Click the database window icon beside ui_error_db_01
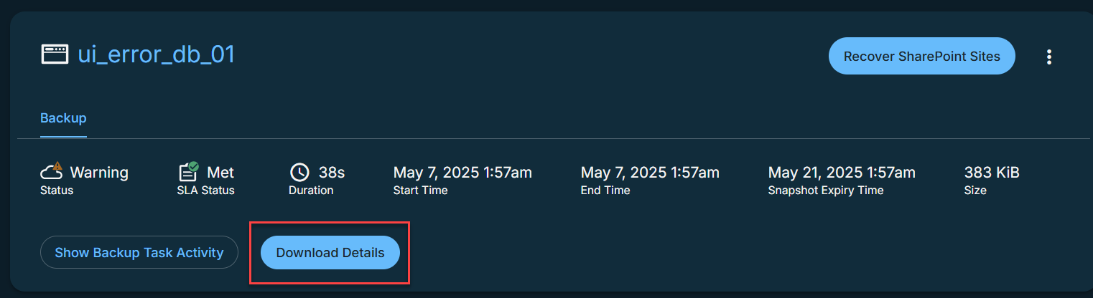The image size is (1093, 298). tap(55, 54)
